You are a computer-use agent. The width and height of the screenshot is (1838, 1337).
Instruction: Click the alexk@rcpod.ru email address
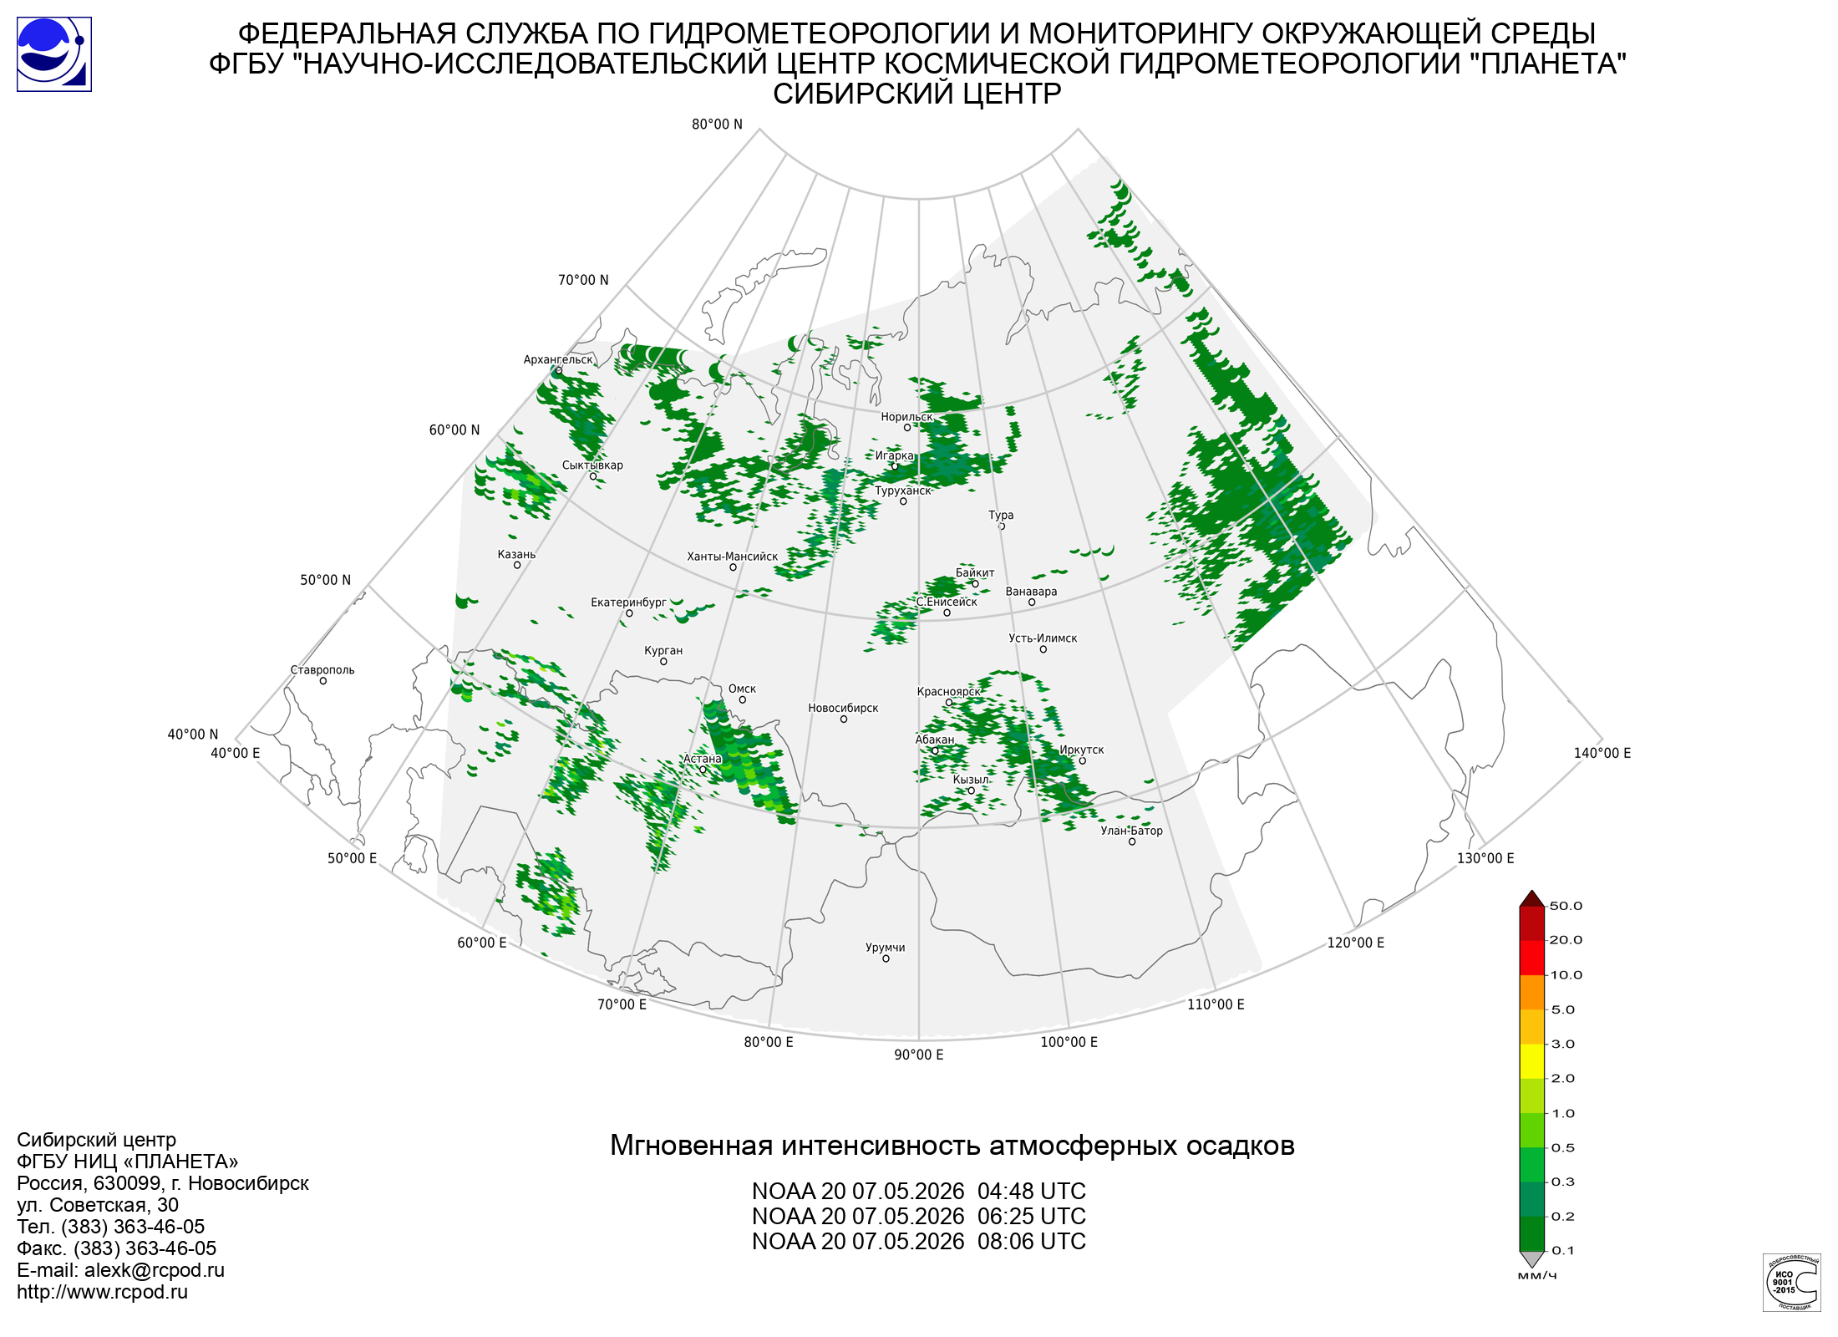coord(155,1270)
